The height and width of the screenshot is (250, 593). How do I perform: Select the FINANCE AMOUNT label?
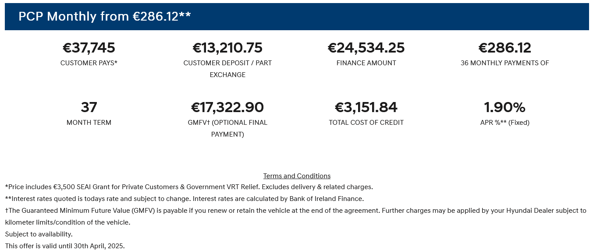tap(366, 63)
